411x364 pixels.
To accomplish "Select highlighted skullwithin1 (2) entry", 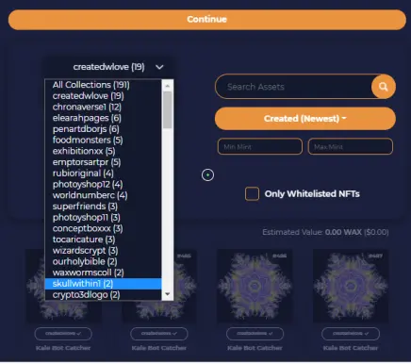I will pyautogui.click(x=103, y=284).
